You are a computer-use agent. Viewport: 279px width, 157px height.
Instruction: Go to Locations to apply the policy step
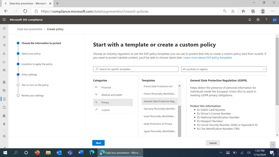pos(37,64)
